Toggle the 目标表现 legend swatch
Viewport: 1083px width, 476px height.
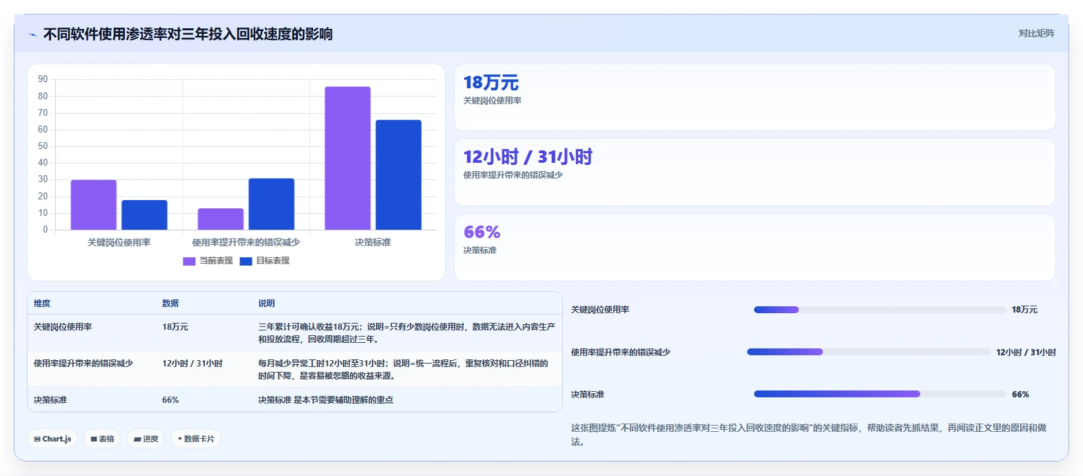[246, 261]
